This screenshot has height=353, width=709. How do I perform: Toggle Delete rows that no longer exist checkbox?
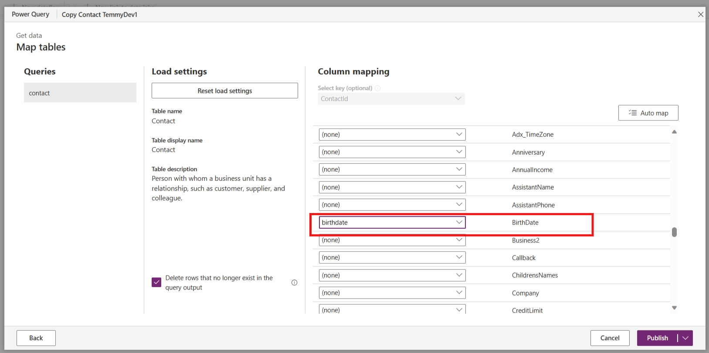156,282
